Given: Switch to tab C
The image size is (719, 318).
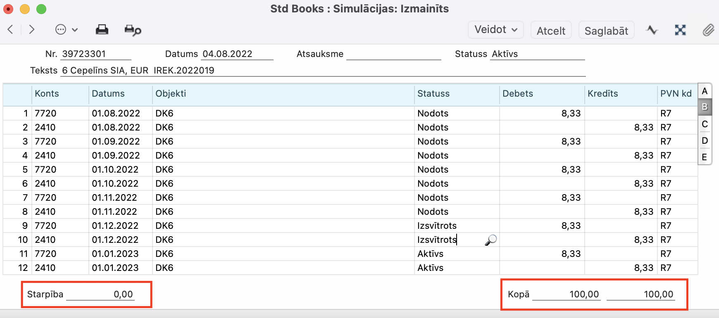Looking at the screenshot, I should 705,124.
